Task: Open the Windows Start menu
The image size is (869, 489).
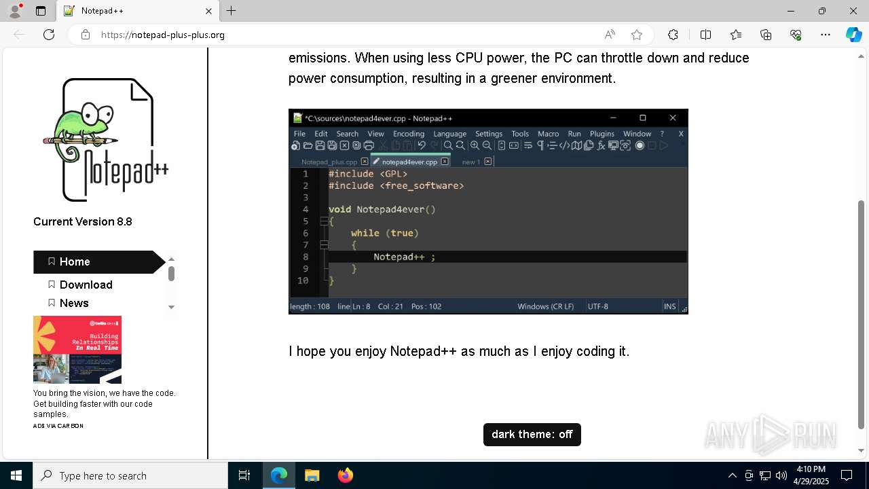Action: click(16, 475)
